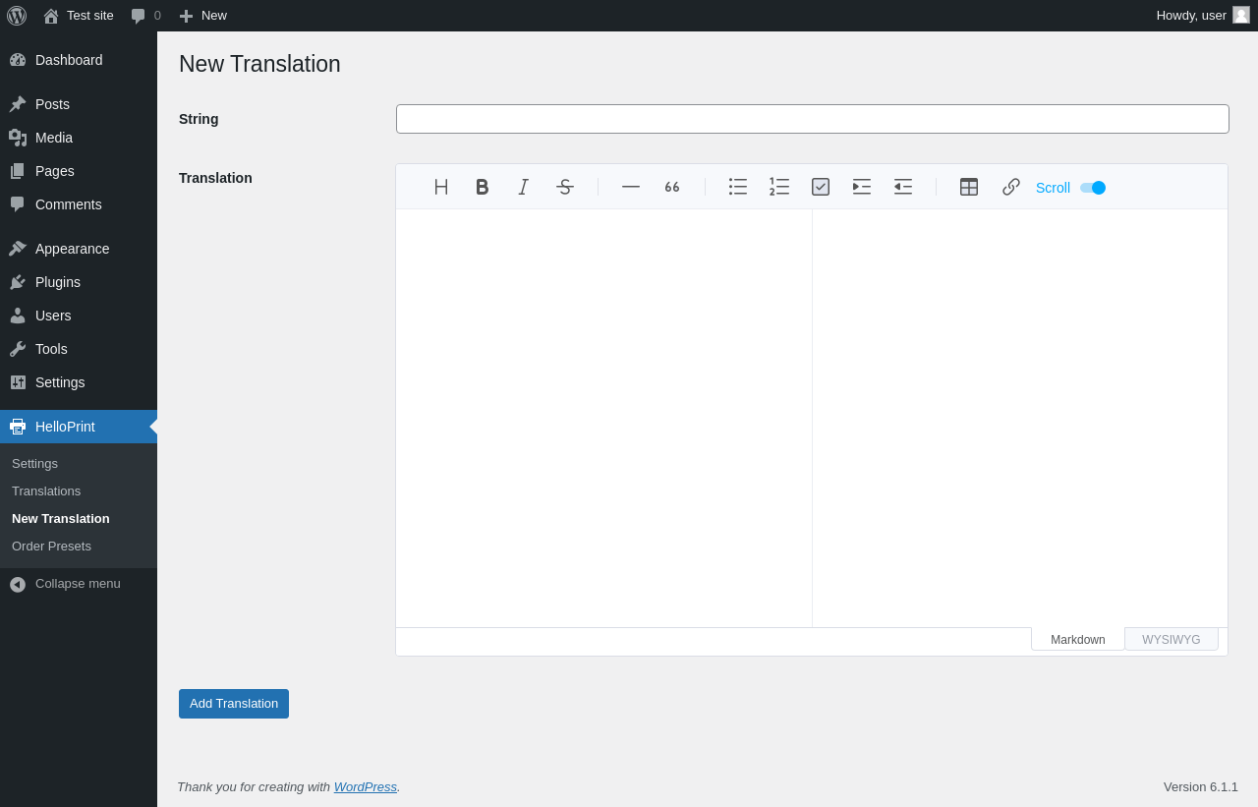Click the WordPress logo in admin bar
Screen dimensions: 1258x807
pyautogui.click(x=17, y=16)
